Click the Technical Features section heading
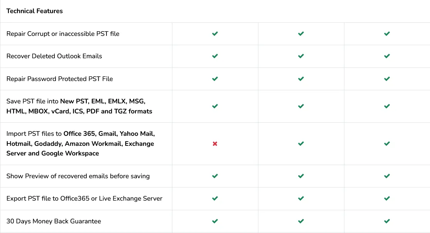The height and width of the screenshot is (233, 430). (35, 11)
